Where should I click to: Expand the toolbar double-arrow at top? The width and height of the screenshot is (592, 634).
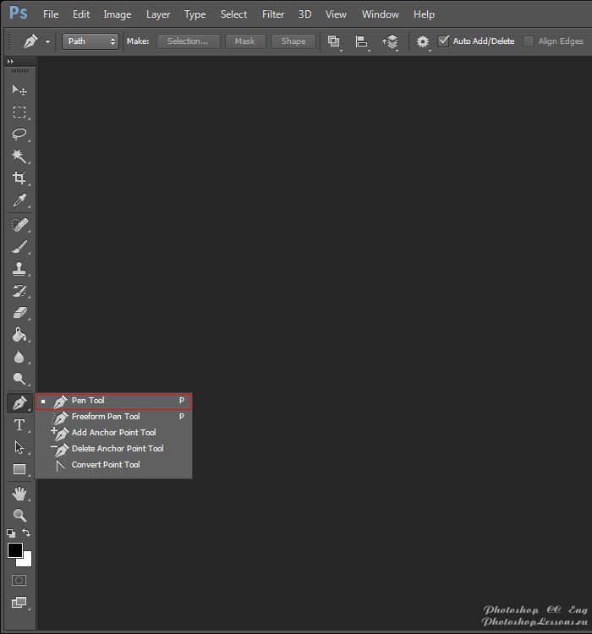tap(10, 63)
